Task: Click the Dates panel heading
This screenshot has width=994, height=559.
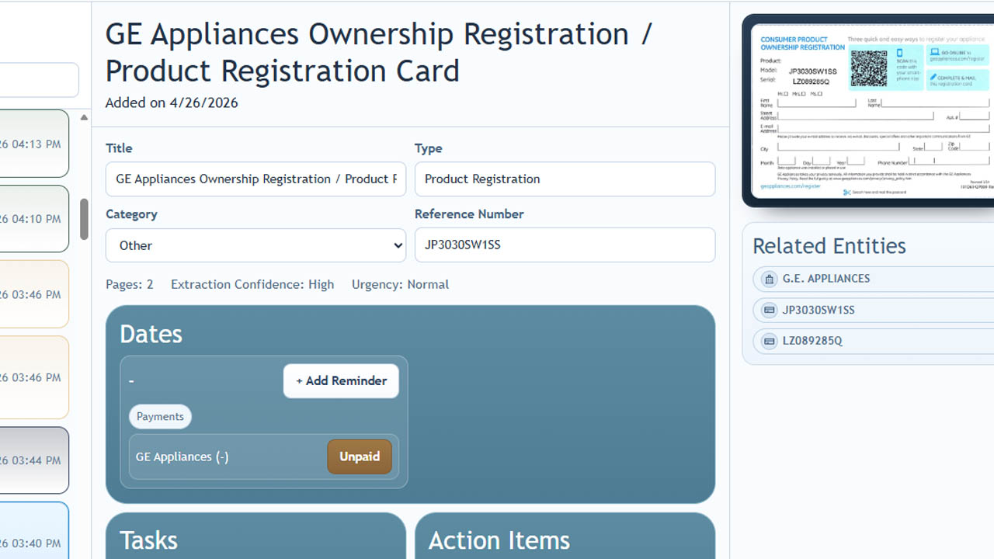Action: 151,334
